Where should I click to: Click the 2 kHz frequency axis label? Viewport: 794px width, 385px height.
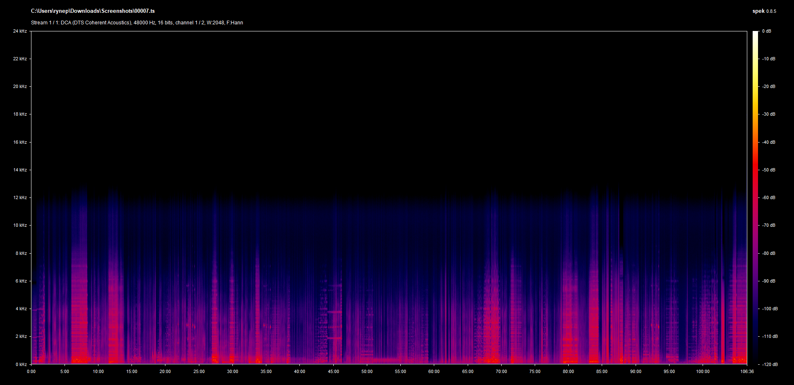point(21,336)
